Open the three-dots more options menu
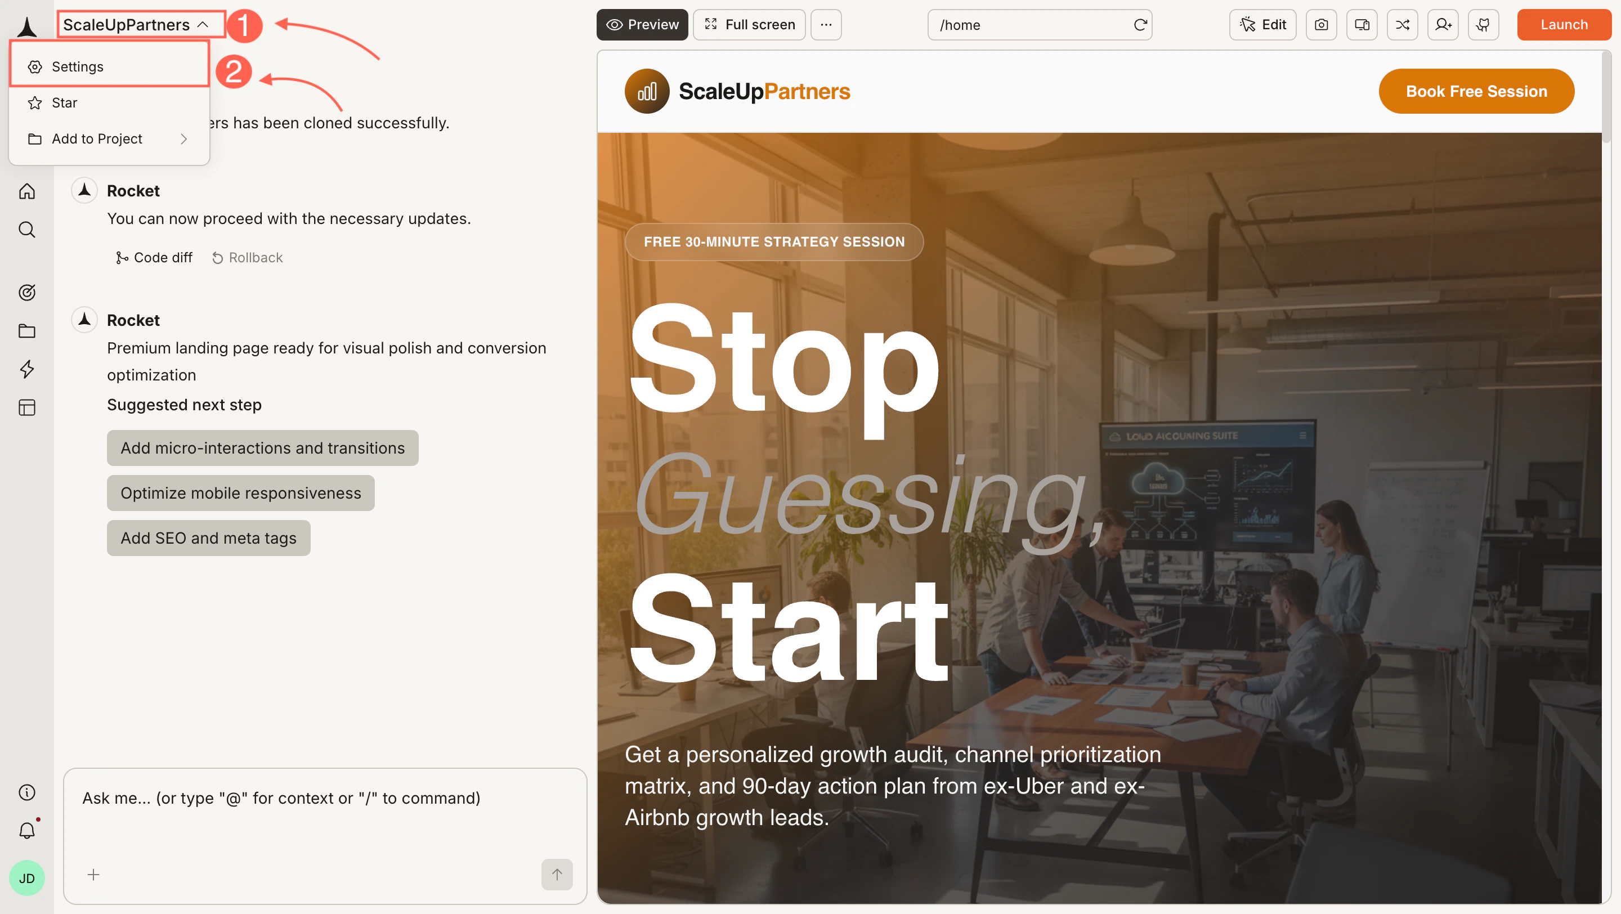The image size is (1621, 914). pos(826,25)
